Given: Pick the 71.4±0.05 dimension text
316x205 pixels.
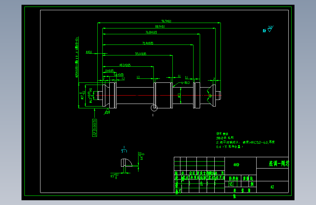Looking at the screenshot, I should 148,43.
